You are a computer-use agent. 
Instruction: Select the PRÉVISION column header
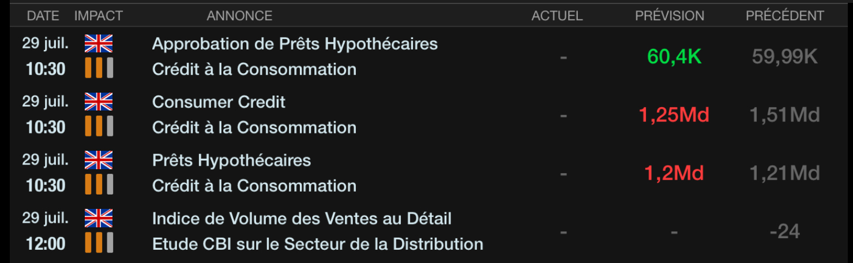(670, 16)
